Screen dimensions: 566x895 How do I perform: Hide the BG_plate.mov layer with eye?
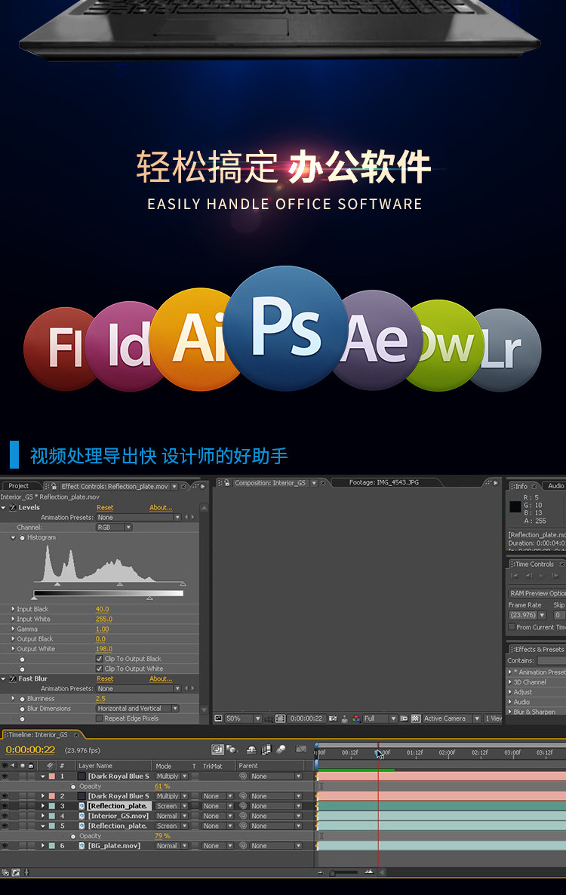[x=5, y=845]
